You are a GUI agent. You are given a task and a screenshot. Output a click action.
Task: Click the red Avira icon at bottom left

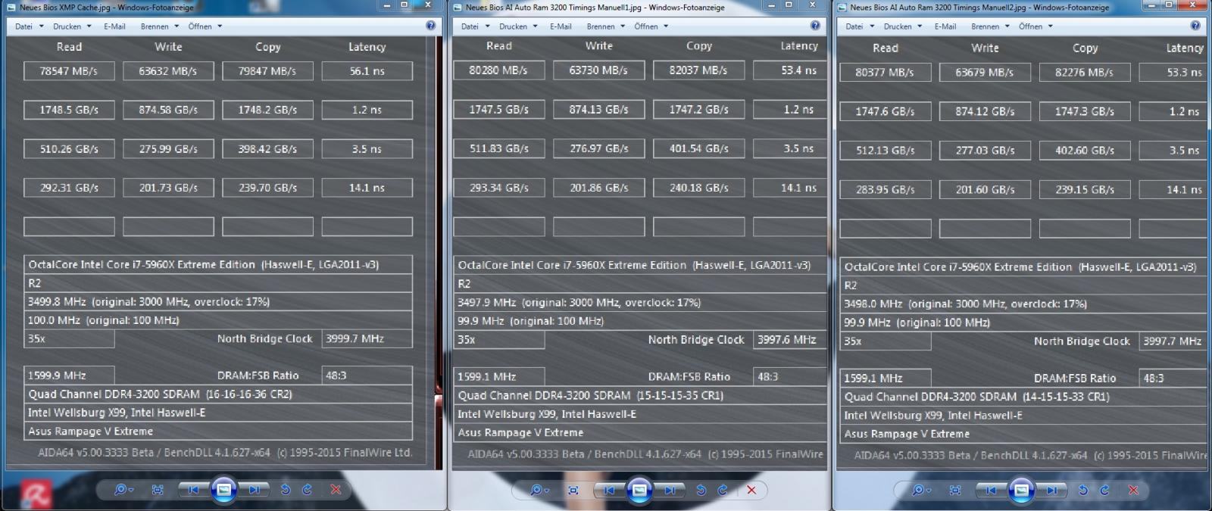pos(35,496)
